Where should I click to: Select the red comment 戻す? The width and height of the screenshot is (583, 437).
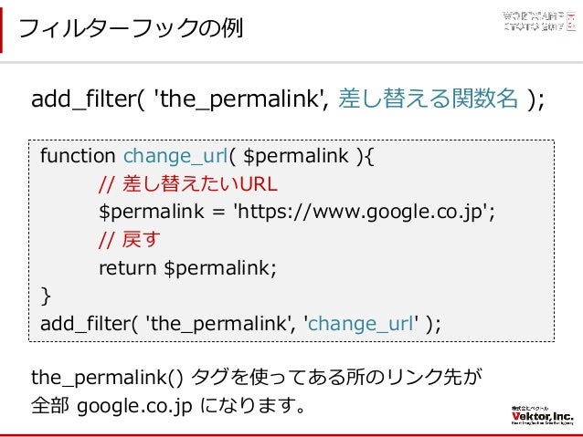click(130, 239)
